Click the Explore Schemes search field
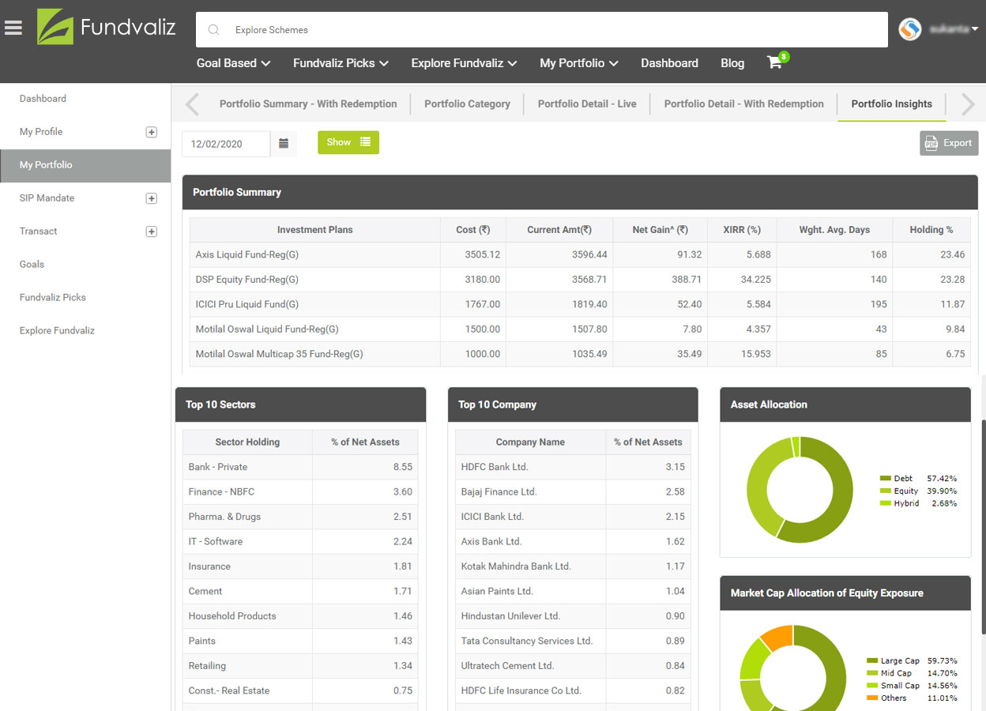This screenshot has width=986, height=711. 542,30
